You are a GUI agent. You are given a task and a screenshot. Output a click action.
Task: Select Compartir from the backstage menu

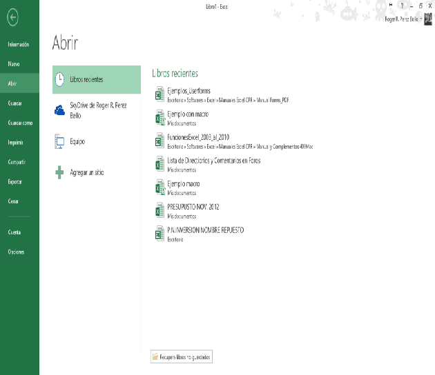click(x=17, y=162)
